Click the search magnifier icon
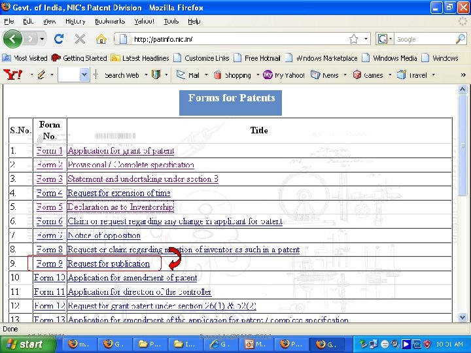Screen dimensions: 471x353 click(x=461, y=39)
